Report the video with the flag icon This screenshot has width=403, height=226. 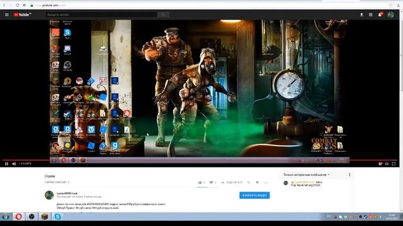258,183
